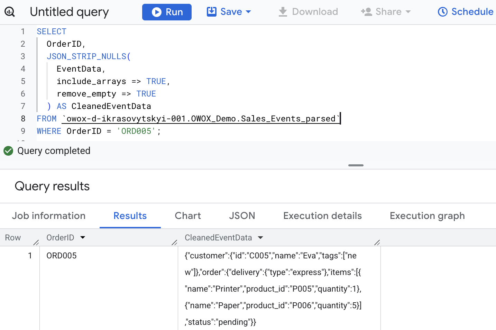The height and width of the screenshot is (330, 496).
Task: Click the Schedule clock icon
Action: click(x=443, y=12)
